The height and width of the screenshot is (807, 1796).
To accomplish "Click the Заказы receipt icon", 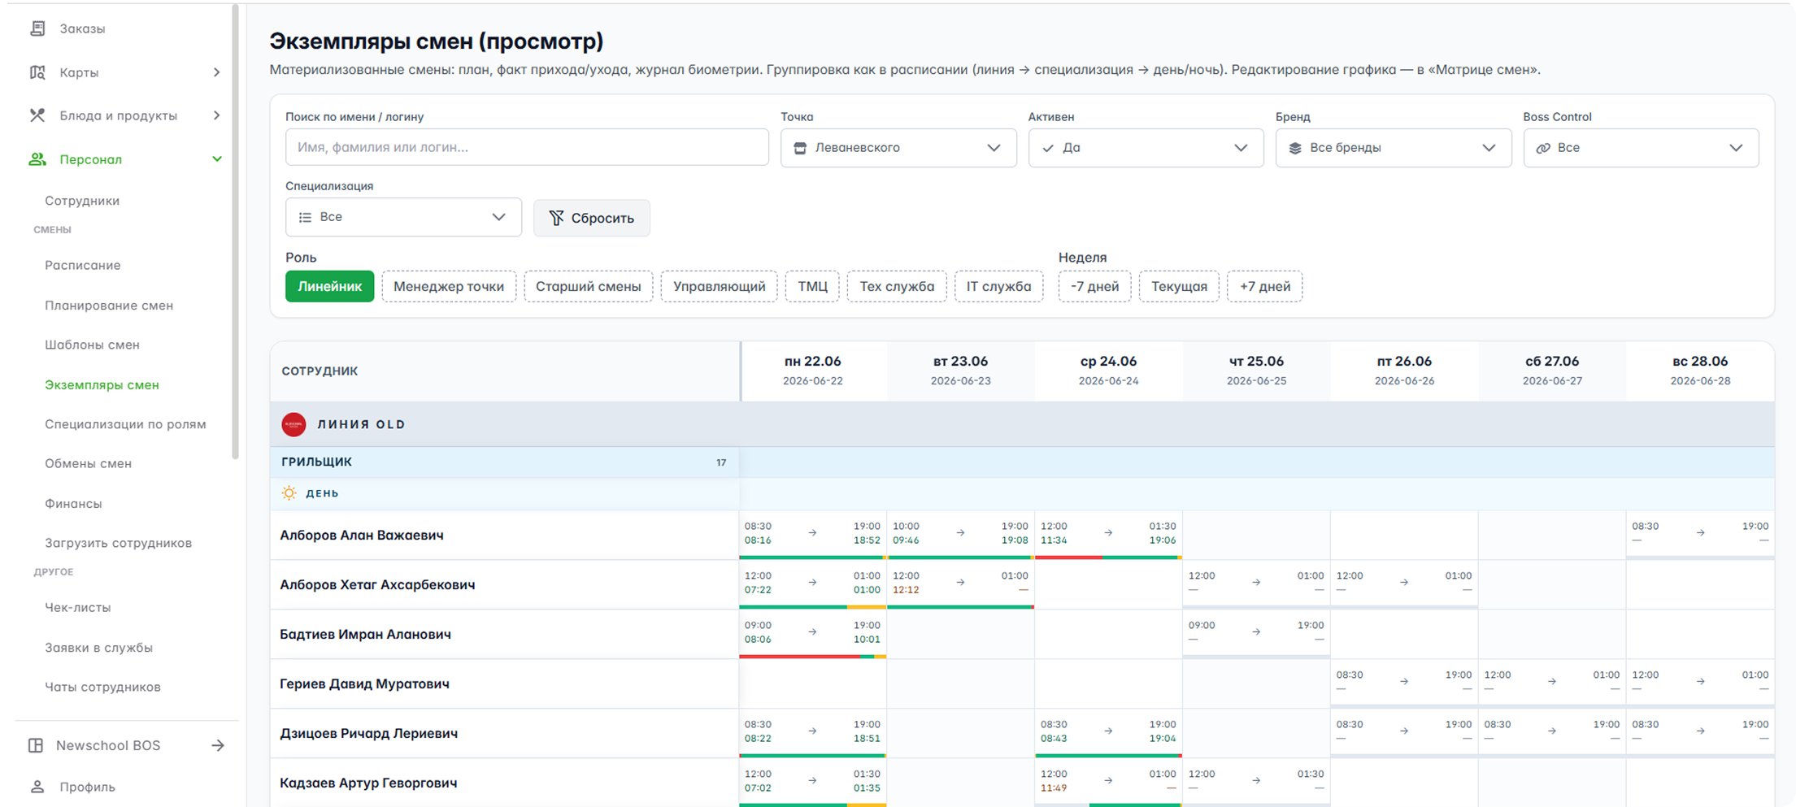I will [x=37, y=28].
